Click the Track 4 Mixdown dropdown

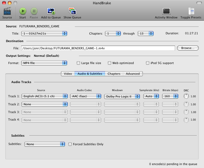pyautogui.click(x=122, y=120)
